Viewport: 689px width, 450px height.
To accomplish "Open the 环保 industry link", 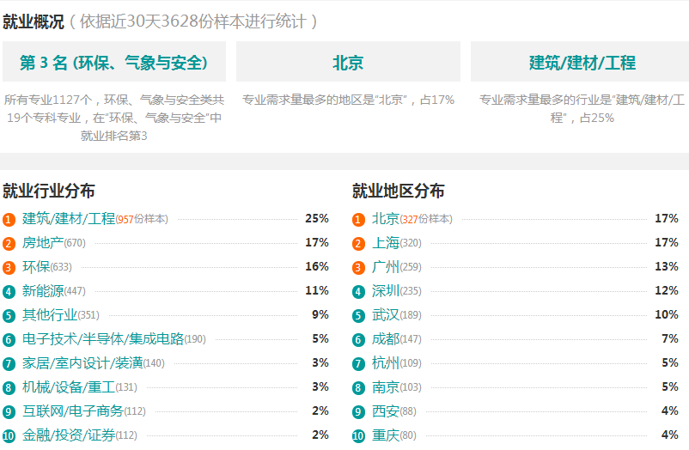I will coord(36,267).
